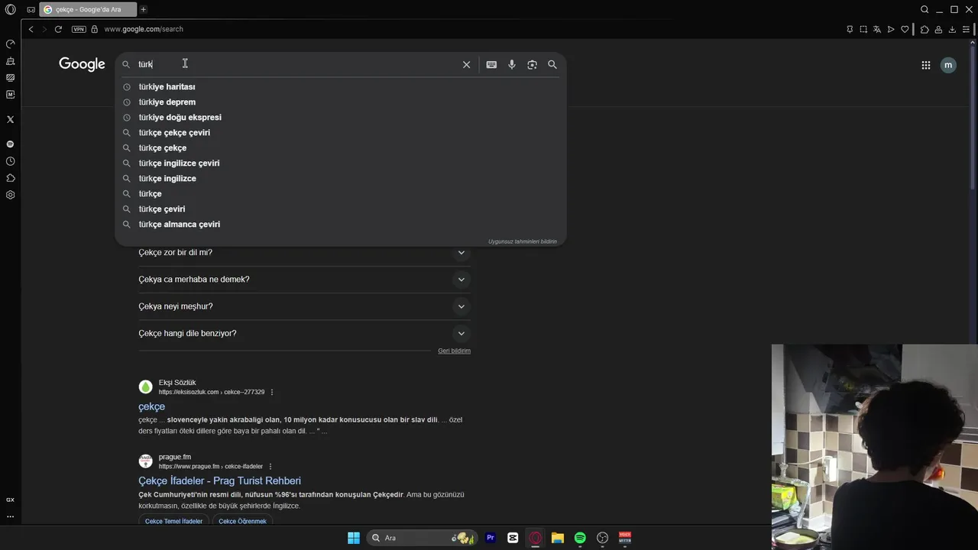Open the Spotify player in the sidebar
The image size is (978, 550).
tap(10, 144)
